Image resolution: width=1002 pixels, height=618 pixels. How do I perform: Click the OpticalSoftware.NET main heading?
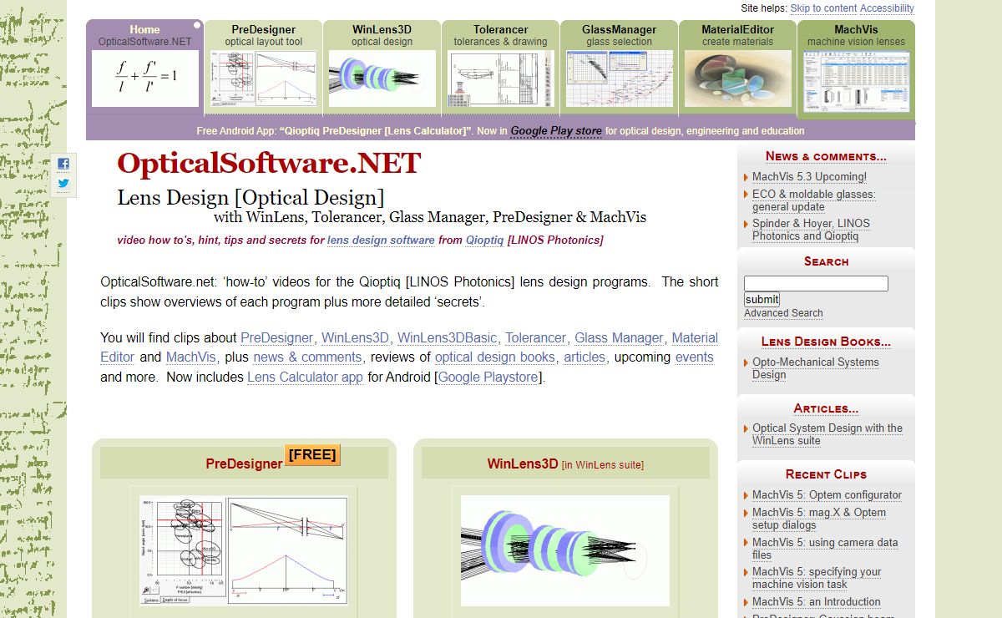pyautogui.click(x=269, y=163)
